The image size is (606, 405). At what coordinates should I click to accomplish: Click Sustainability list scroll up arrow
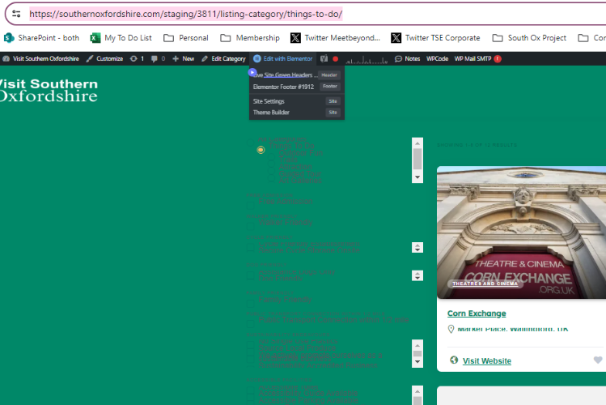point(417,345)
